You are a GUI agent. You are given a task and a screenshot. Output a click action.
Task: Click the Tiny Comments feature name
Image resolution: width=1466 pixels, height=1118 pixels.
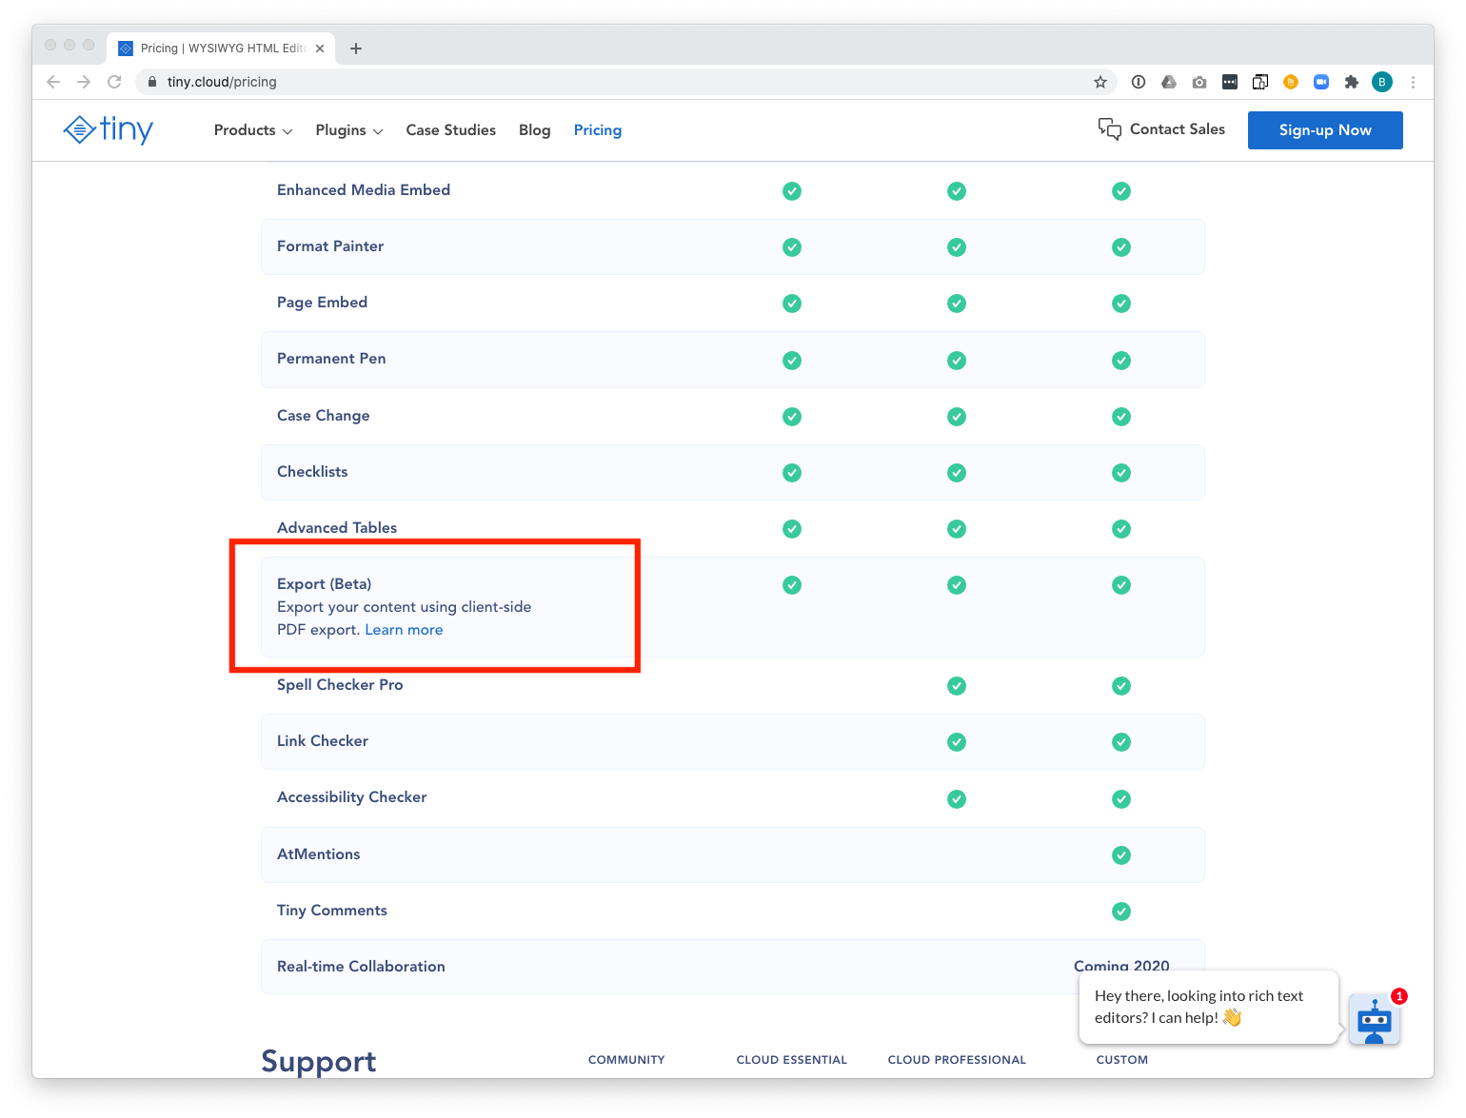point(332,911)
